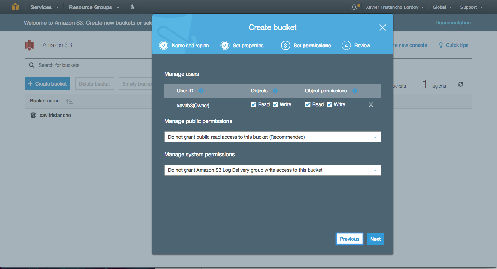Open the Support menu
This screenshot has width=497, height=269.
click(471, 7)
